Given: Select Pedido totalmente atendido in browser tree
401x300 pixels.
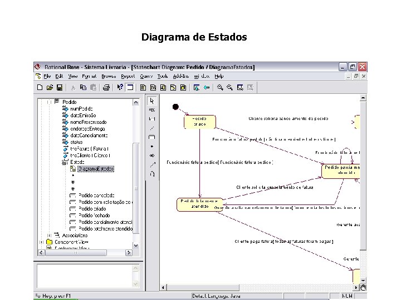Looking at the screenshot, I should coord(106,228).
